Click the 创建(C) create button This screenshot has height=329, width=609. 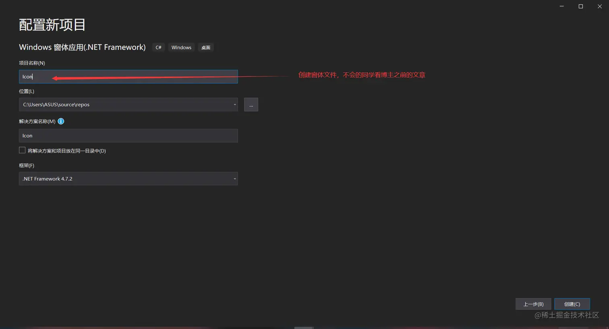[x=572, y=304]
